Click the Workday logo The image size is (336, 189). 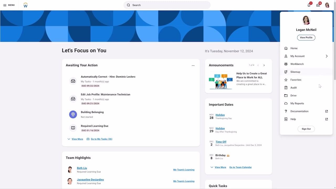(25, 5)
